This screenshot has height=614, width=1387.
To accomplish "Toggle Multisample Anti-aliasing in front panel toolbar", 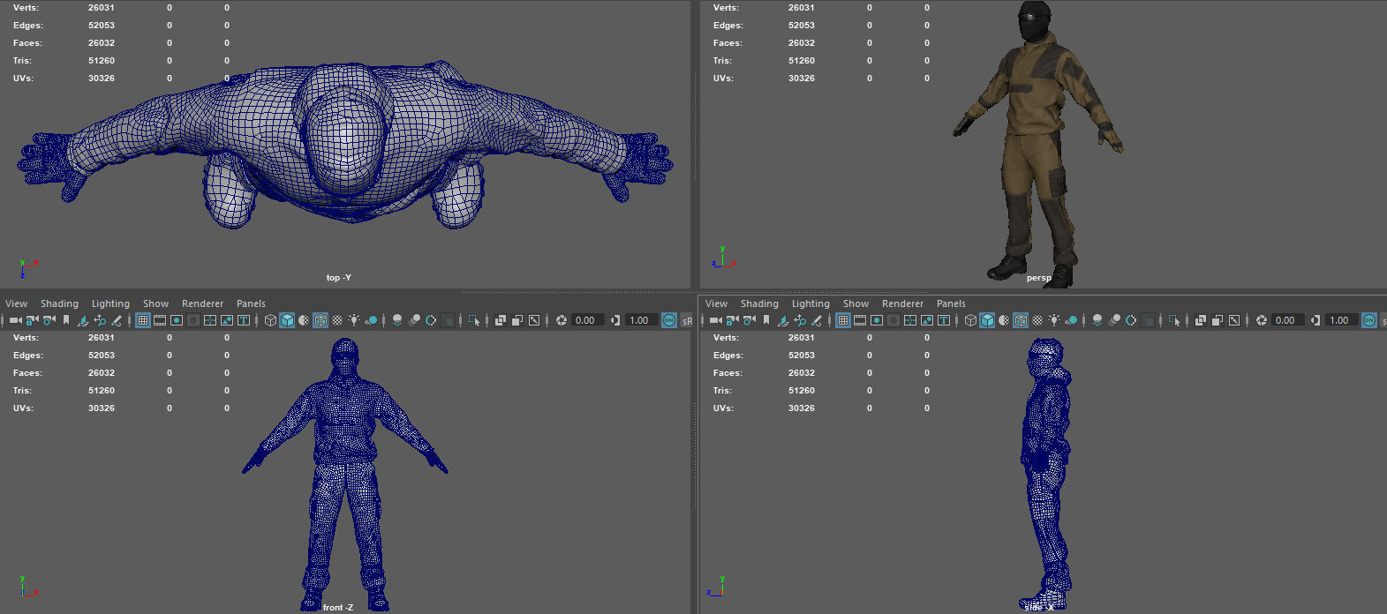I will click(431, 320).
